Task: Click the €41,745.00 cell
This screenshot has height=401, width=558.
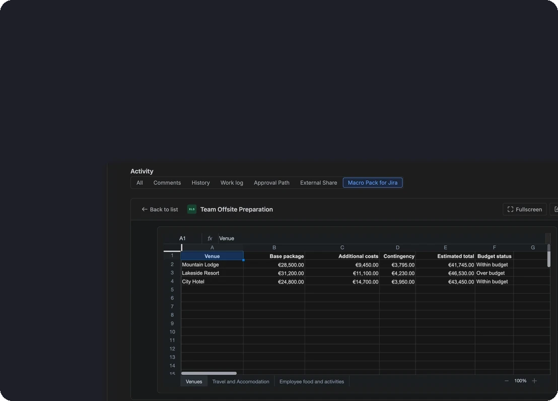Action: pyautogui.click(x=445, y=264)
